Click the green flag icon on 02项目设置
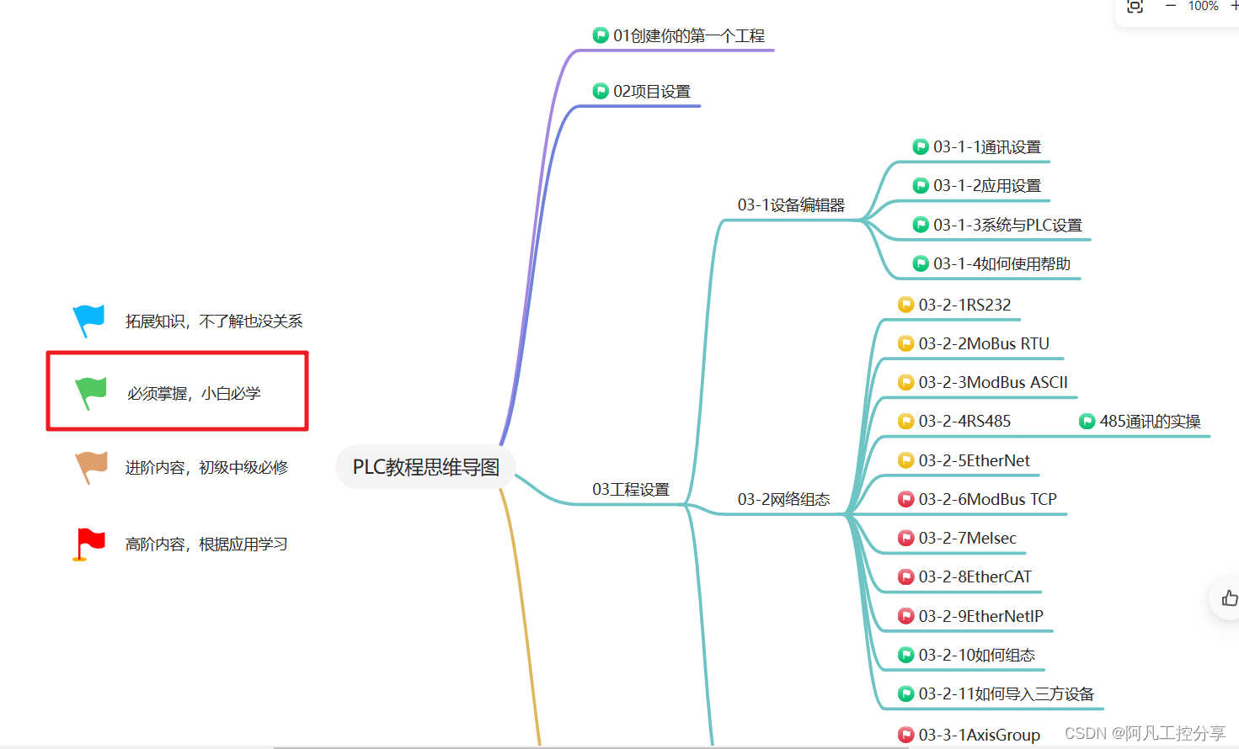 (x=601, y=91)
